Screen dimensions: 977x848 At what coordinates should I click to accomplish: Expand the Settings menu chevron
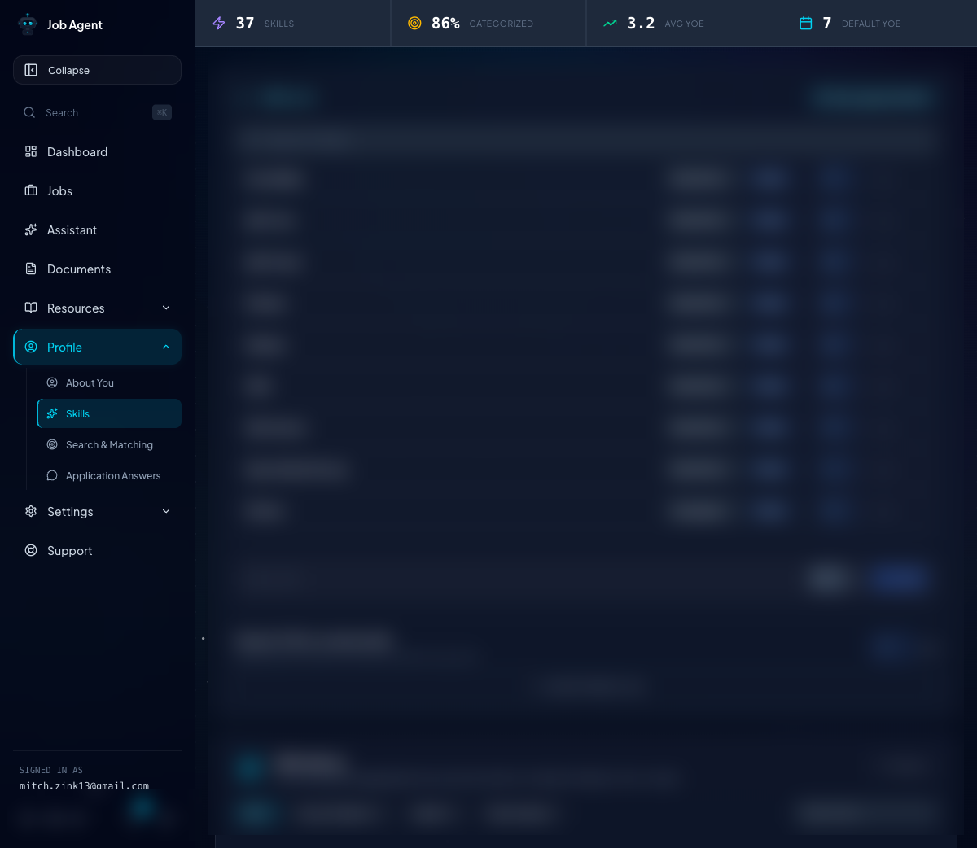[x=166, y=511]
